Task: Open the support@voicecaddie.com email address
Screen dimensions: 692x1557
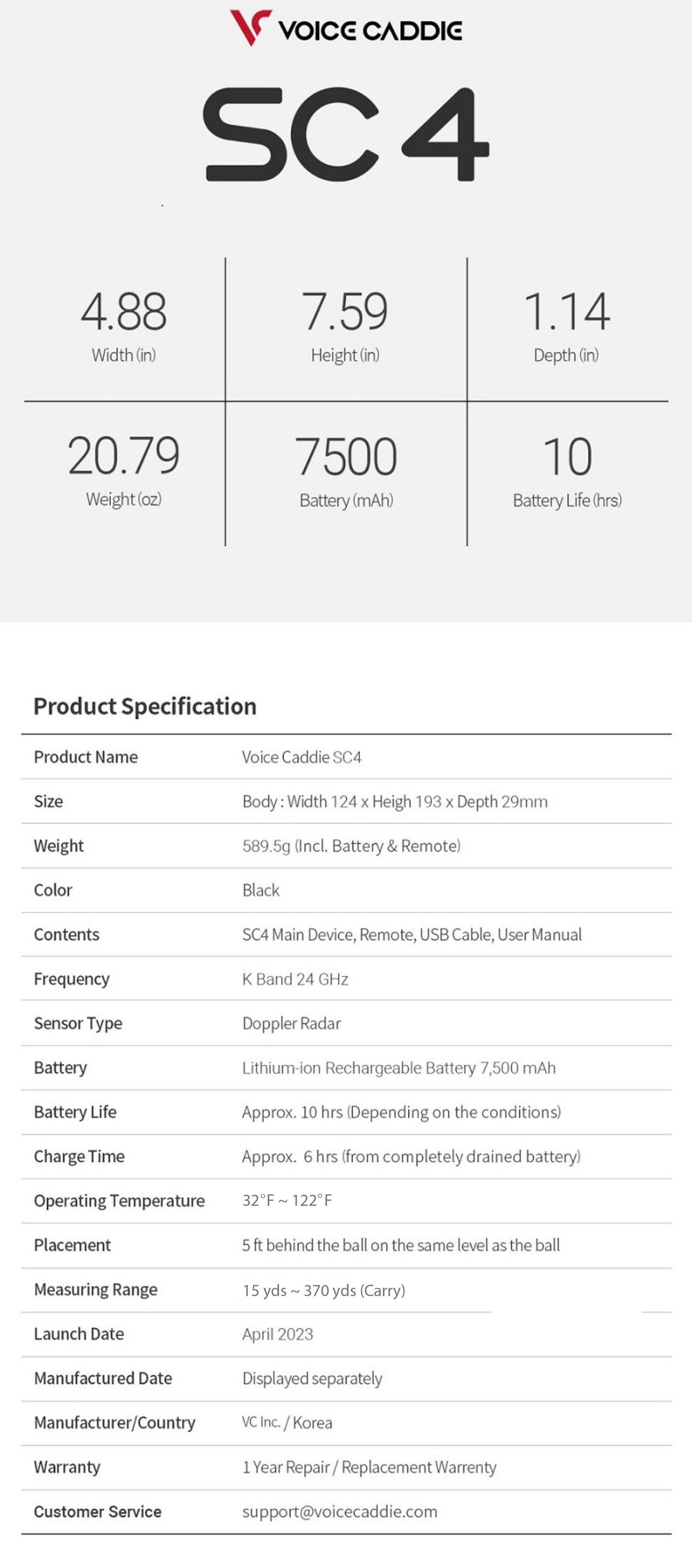Action: tap(340, 1512)
